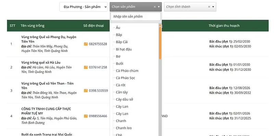Choose Bưởi product option

[120, 63]
